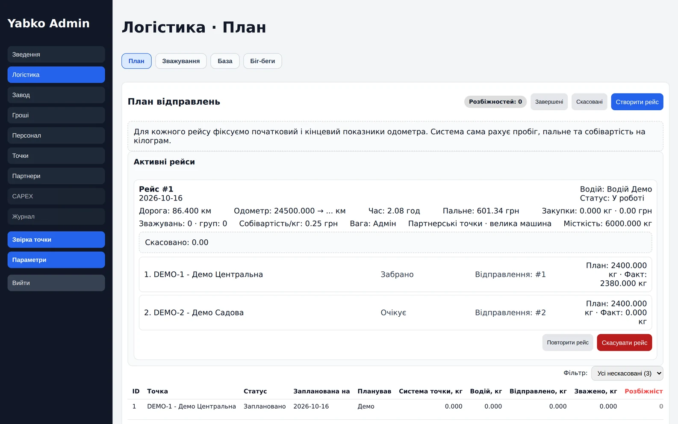This screenshot has width=678, height=424.
Task: Select Логістика in the sidebar
Action: point(56,75)
